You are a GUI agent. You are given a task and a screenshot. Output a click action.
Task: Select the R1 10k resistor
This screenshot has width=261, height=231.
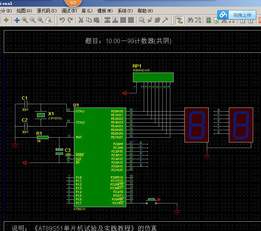click(x=43, y=137)
